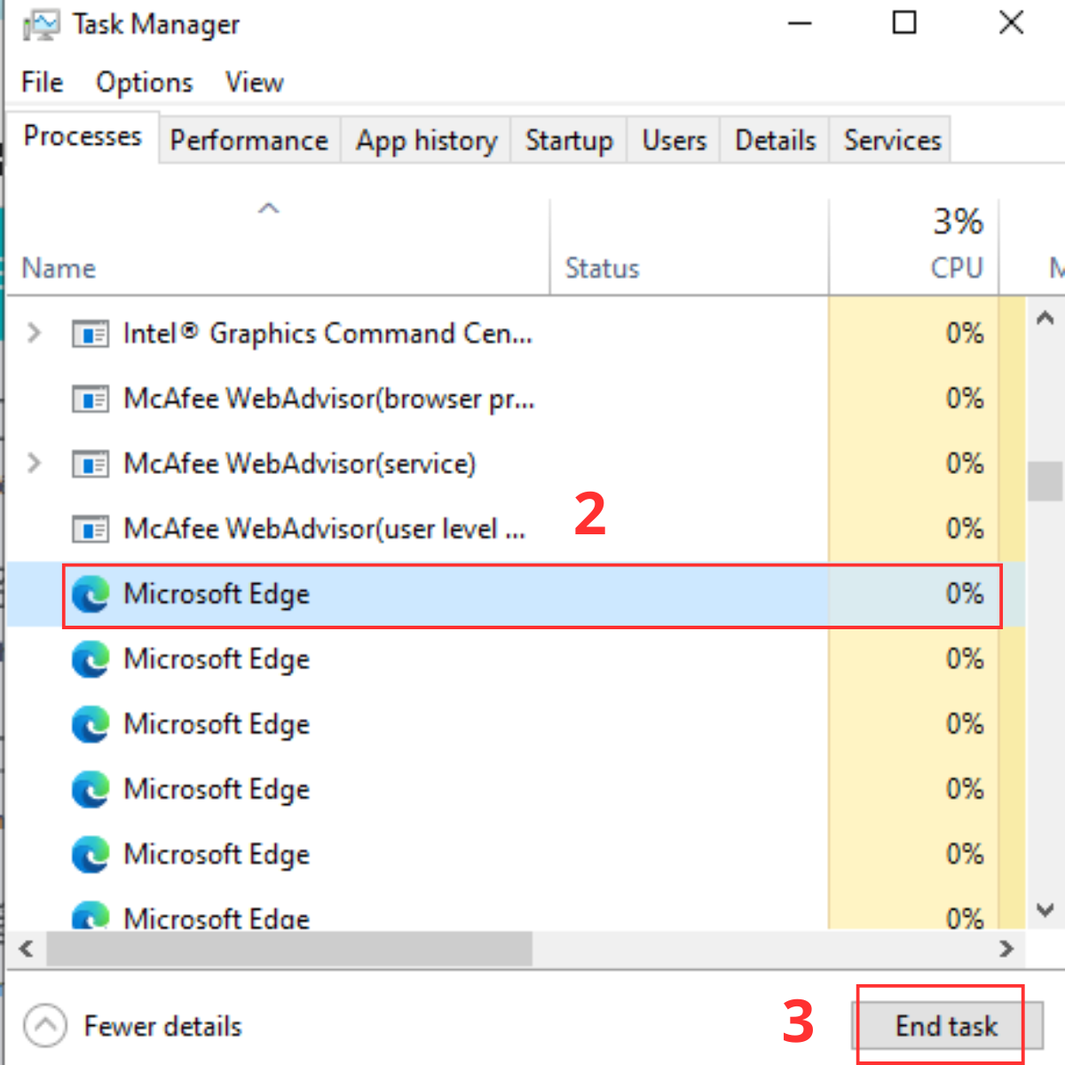Expand the McAfee WebAdvisor(service) process group

tap(34, 463)
